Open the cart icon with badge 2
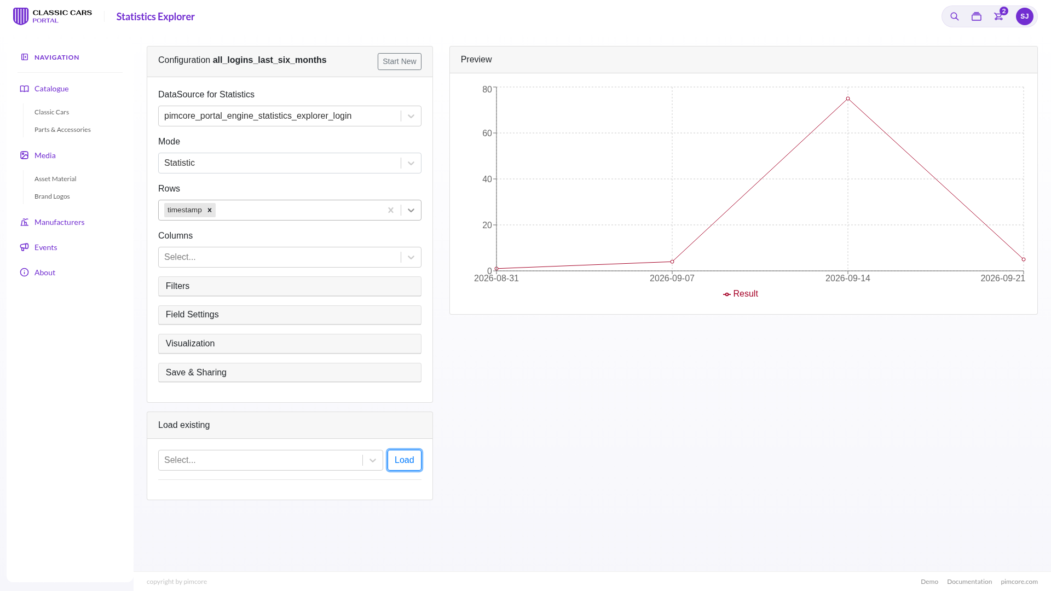The image size is (1051, 591). [x=999, y=16]
